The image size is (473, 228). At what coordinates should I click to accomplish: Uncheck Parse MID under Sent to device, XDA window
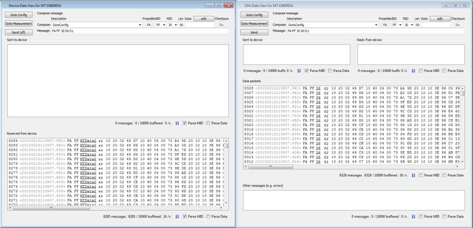[x=307, y=71]
